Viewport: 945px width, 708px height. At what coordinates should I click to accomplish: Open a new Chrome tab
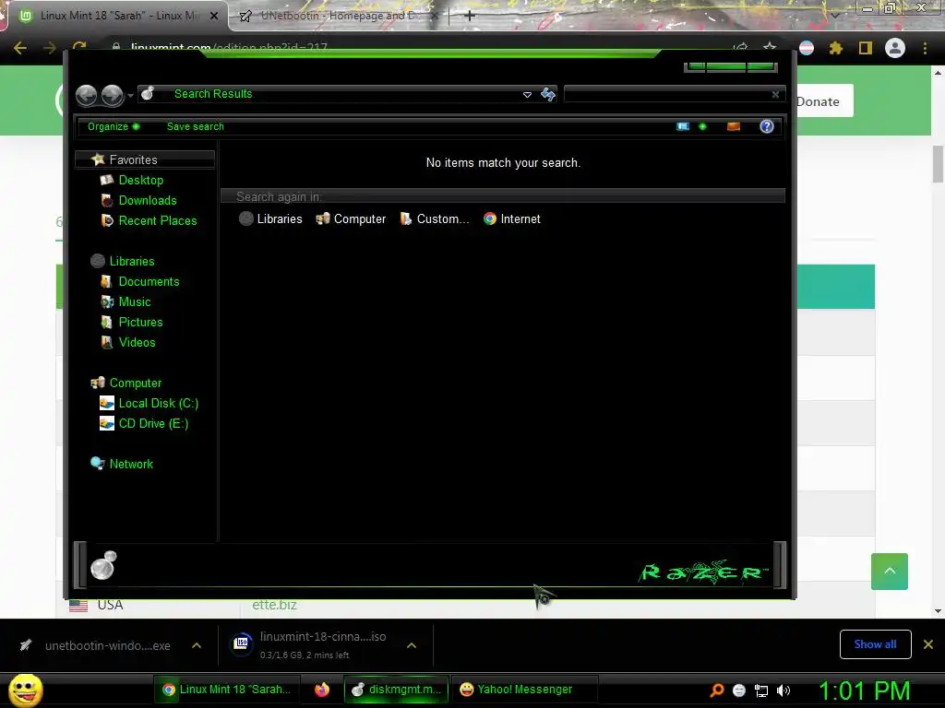point(470,16)
